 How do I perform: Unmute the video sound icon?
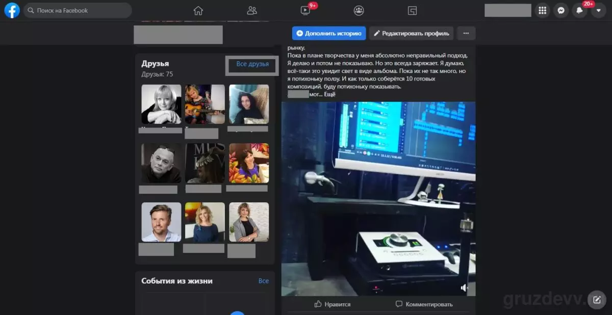pyautogui.click(x=465, y=288)
